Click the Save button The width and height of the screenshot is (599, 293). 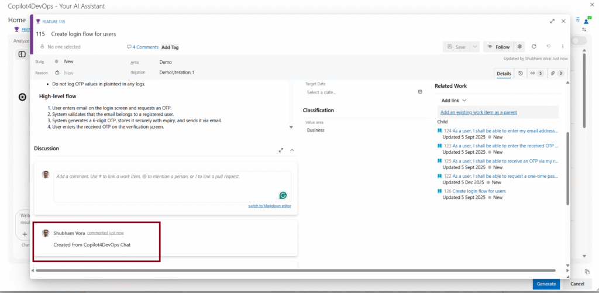pyautogui.click(x=456, y=47)
